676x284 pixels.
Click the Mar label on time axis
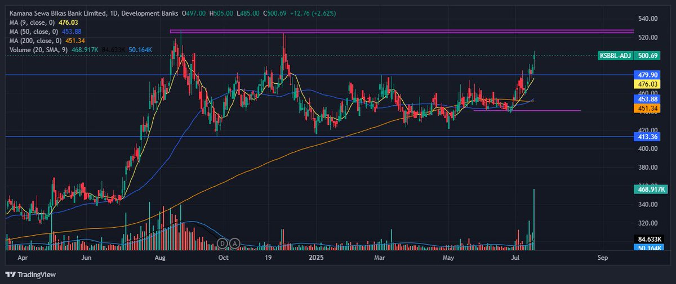[379, 258]
